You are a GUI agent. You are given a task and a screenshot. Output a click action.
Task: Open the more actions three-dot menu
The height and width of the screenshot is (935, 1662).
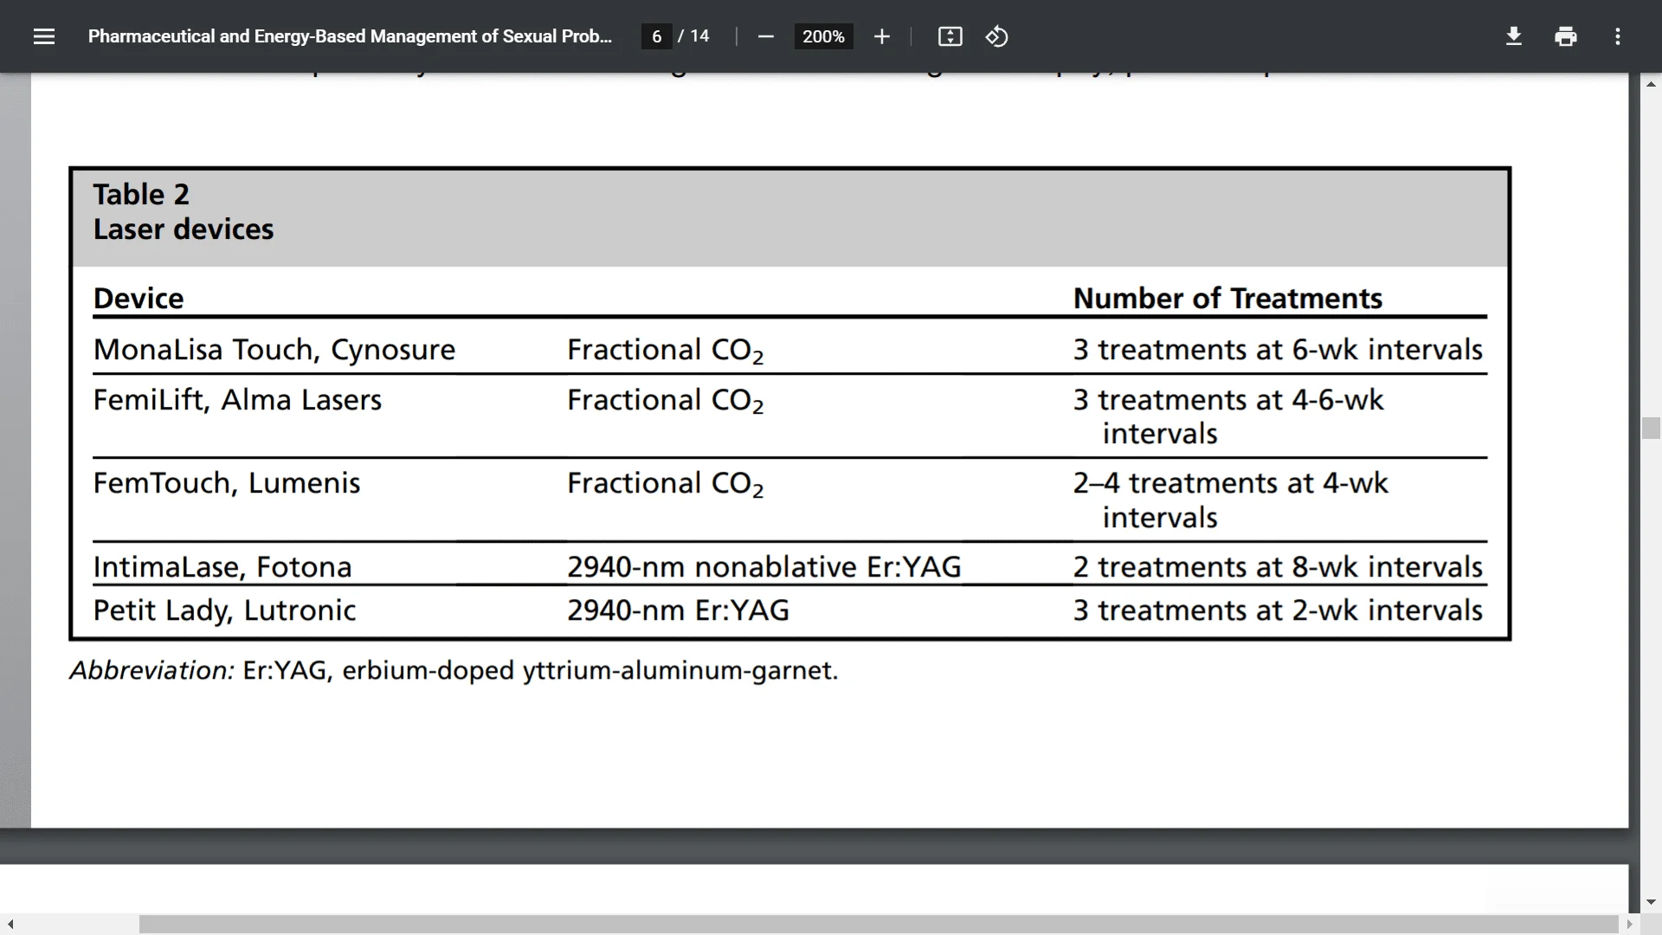(1617, 36)
